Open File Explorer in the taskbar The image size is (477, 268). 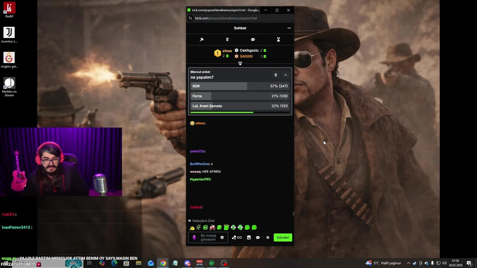[139, 263]
